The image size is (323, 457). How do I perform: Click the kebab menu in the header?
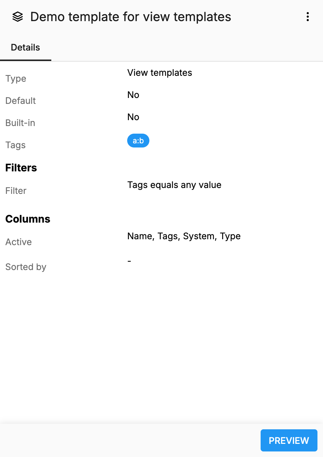pyautogui.click(x=307, y=17)
